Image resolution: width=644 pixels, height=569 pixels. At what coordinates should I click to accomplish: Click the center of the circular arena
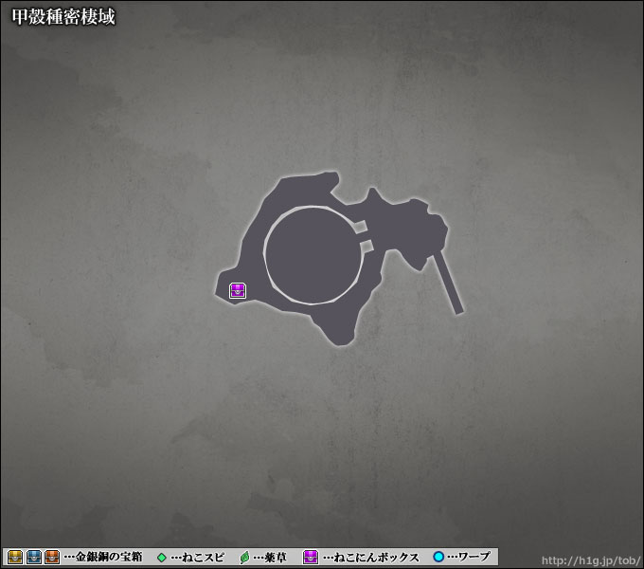(313, 255)
